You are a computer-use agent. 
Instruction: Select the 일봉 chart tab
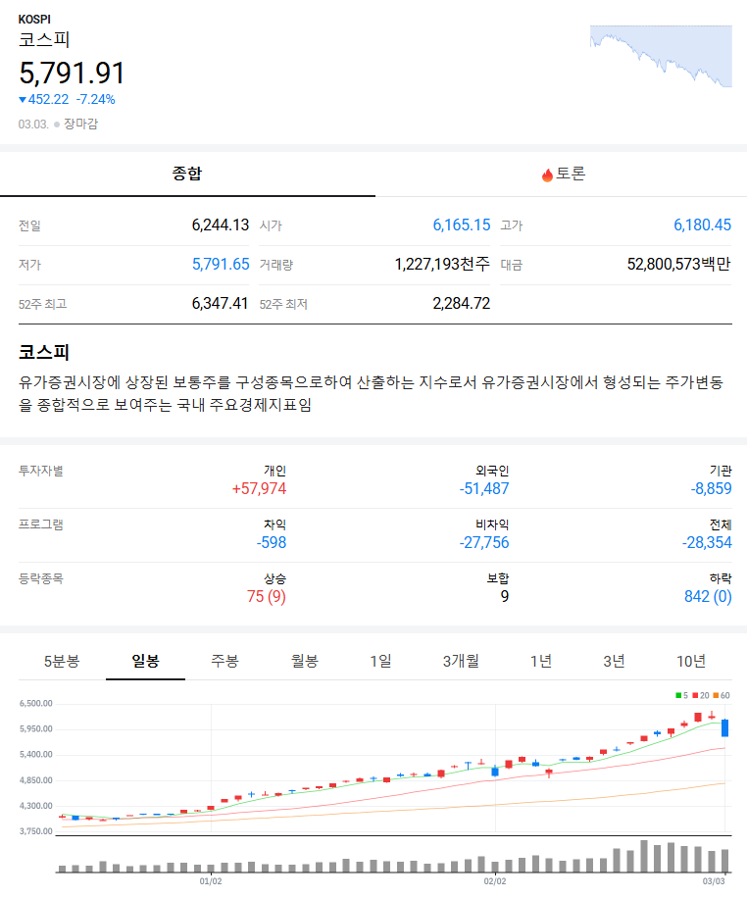point(145,662)
